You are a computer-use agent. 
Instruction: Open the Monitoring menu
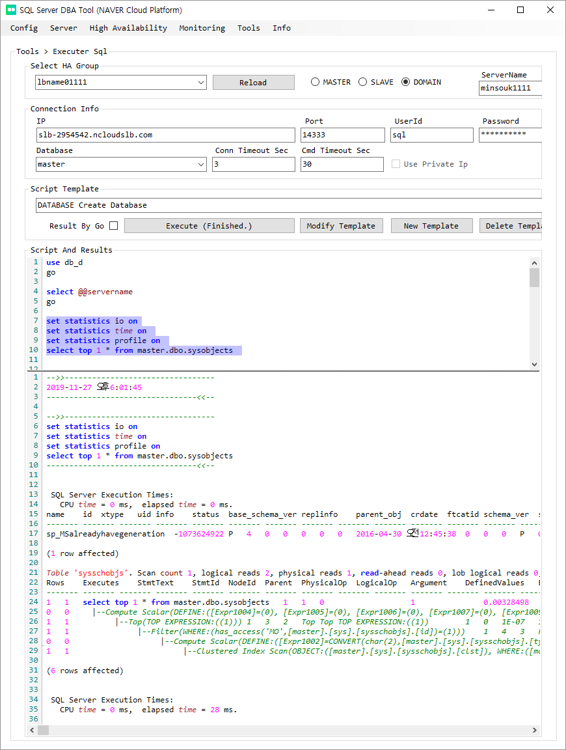[202, 28]
